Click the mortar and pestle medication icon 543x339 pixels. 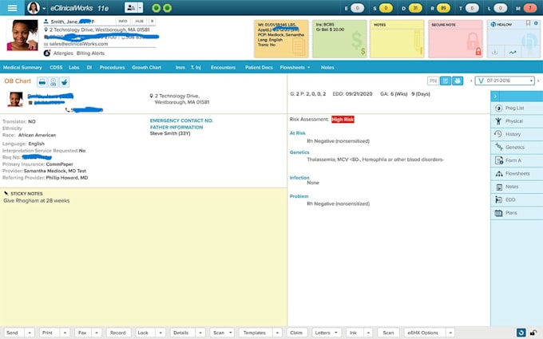click(x=65, y=82)
